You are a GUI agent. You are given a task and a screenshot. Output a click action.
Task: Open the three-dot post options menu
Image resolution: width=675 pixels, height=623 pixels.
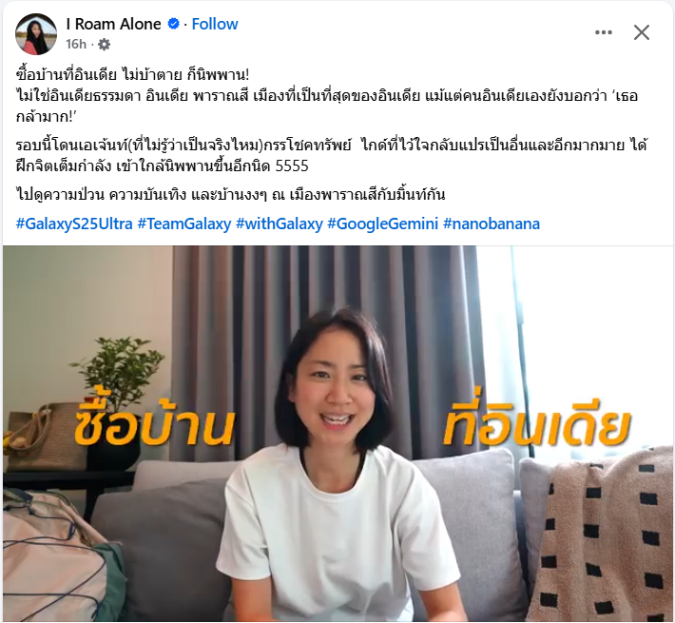604,32
